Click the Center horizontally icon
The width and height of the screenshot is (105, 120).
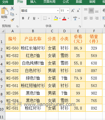coord(91,18)
